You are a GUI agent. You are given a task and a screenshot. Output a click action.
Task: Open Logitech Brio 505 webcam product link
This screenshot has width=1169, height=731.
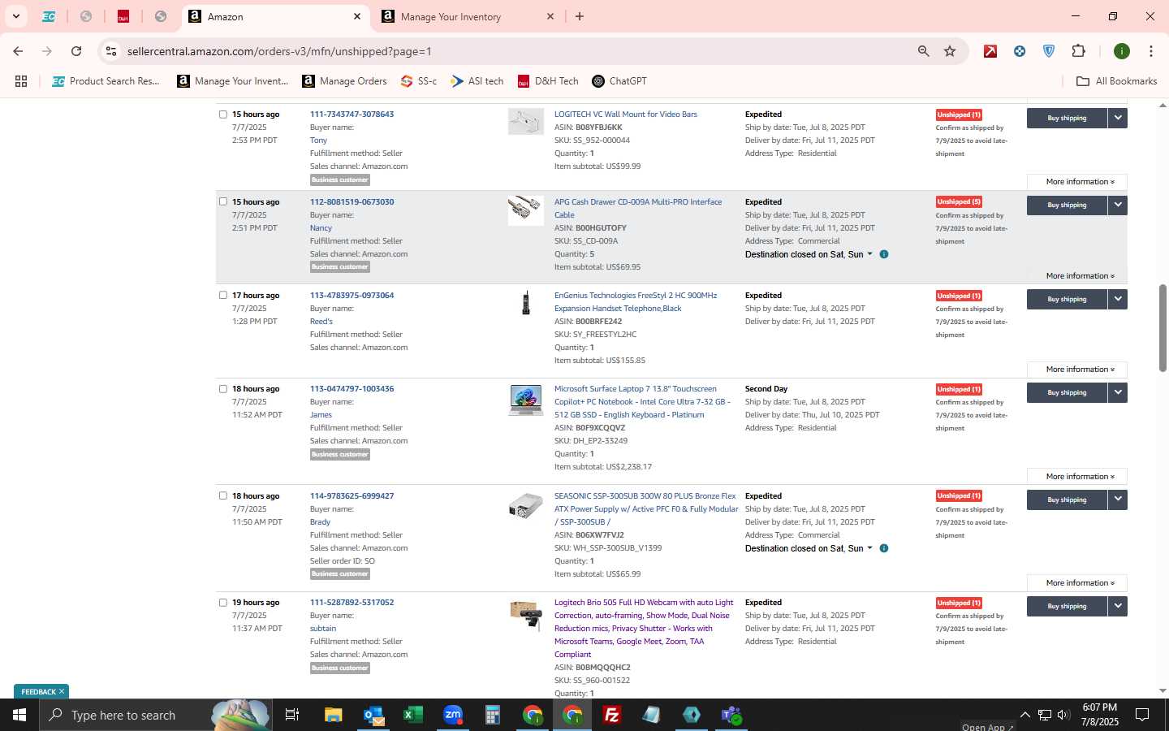coord(644,628)
